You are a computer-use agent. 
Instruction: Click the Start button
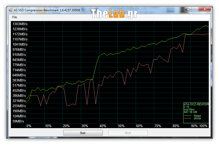(83, 133)
